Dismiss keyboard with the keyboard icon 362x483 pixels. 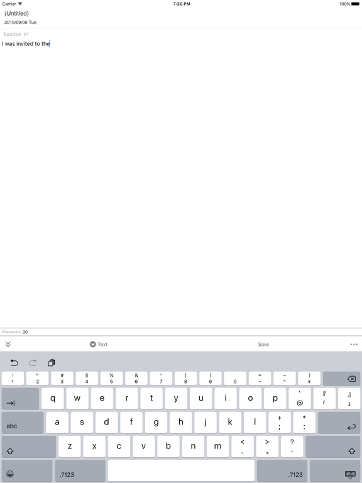point(335,470)
